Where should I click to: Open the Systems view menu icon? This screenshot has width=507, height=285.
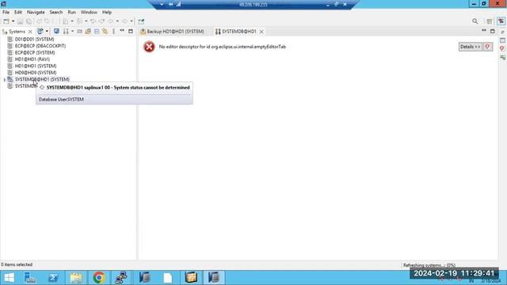coord(113,31)
